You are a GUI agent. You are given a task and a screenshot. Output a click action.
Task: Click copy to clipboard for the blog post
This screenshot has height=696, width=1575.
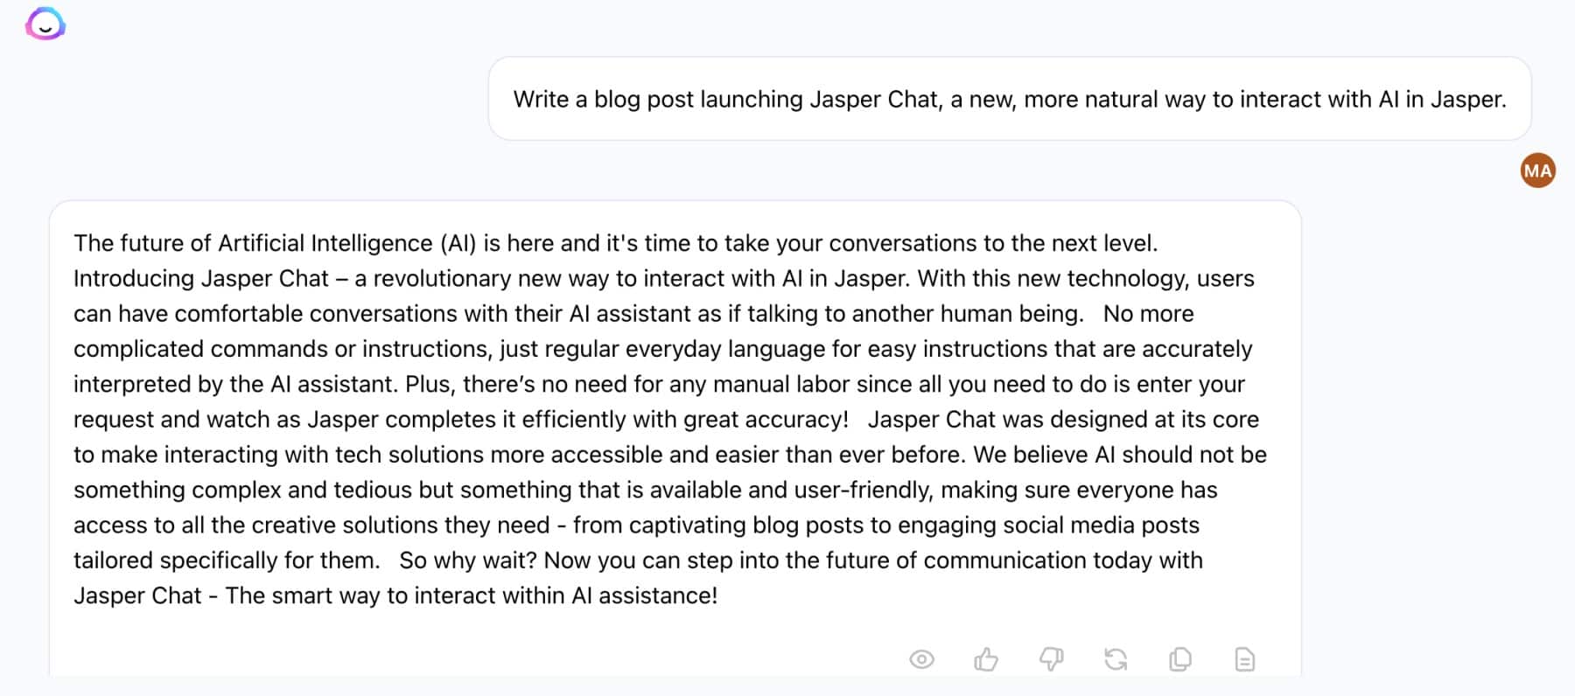(x=1179, y=658)
